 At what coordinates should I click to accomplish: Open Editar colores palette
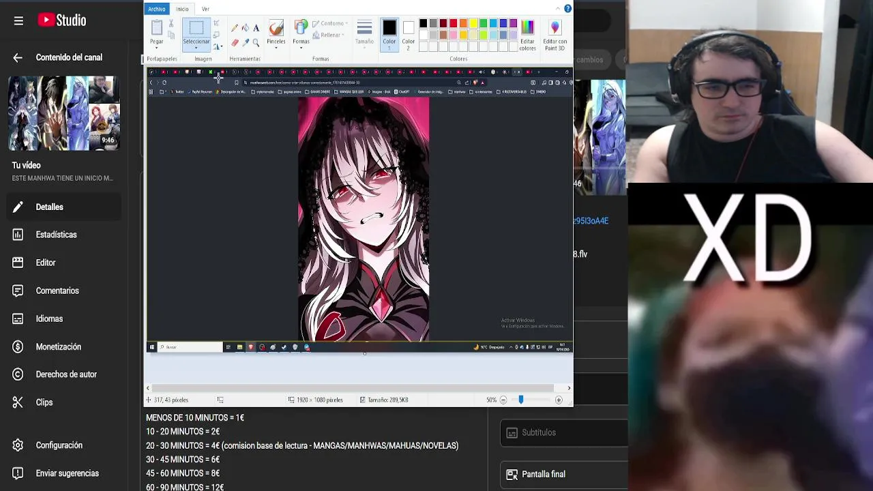[x=527, y=34]
